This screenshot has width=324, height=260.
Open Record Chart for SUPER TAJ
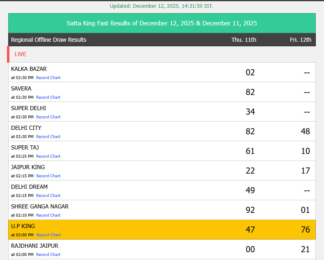[x=48, y=156]
